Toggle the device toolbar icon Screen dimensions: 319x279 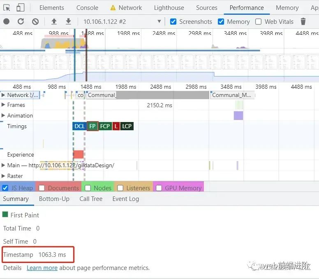coord(20,8)
